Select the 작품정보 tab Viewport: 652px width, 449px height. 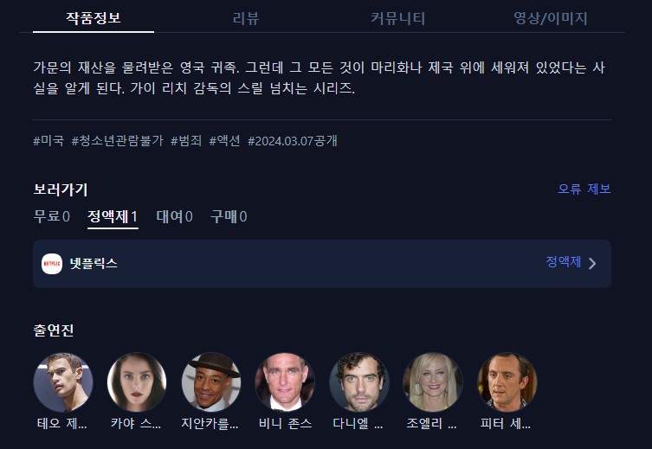94,18
